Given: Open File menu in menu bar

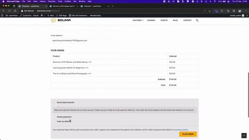Looking at the screenshot, I should tap(23, 2).
